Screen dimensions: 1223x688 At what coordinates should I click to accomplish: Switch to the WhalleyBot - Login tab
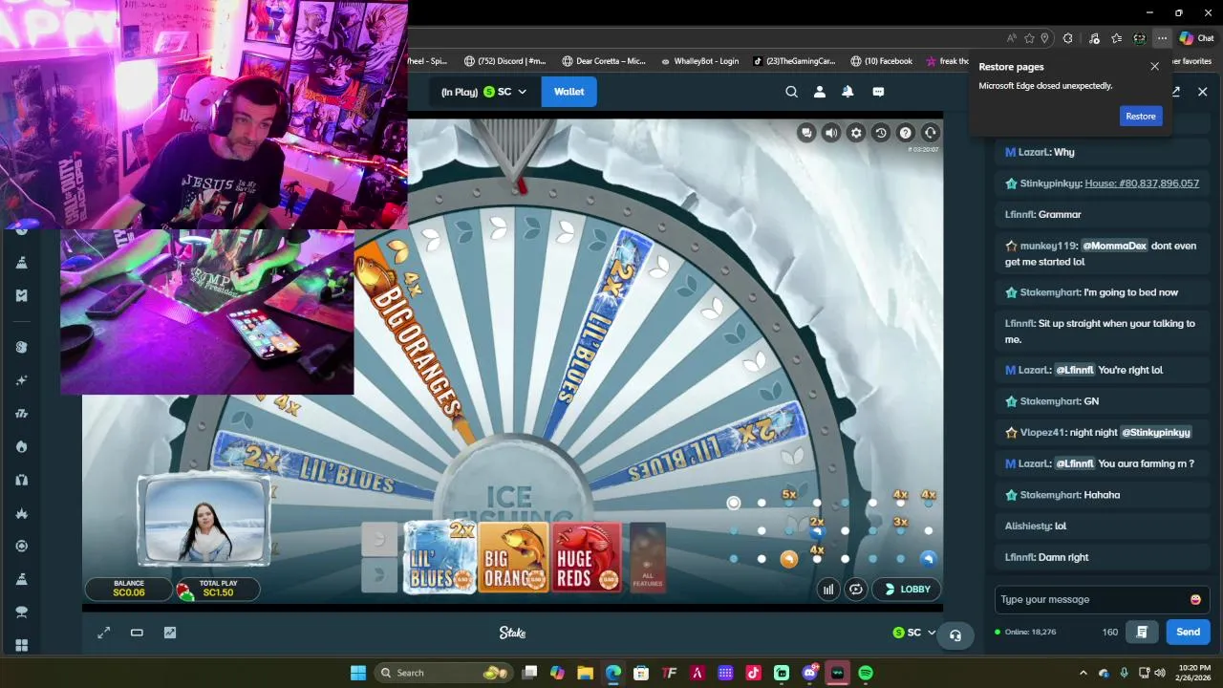click(699, 61)
